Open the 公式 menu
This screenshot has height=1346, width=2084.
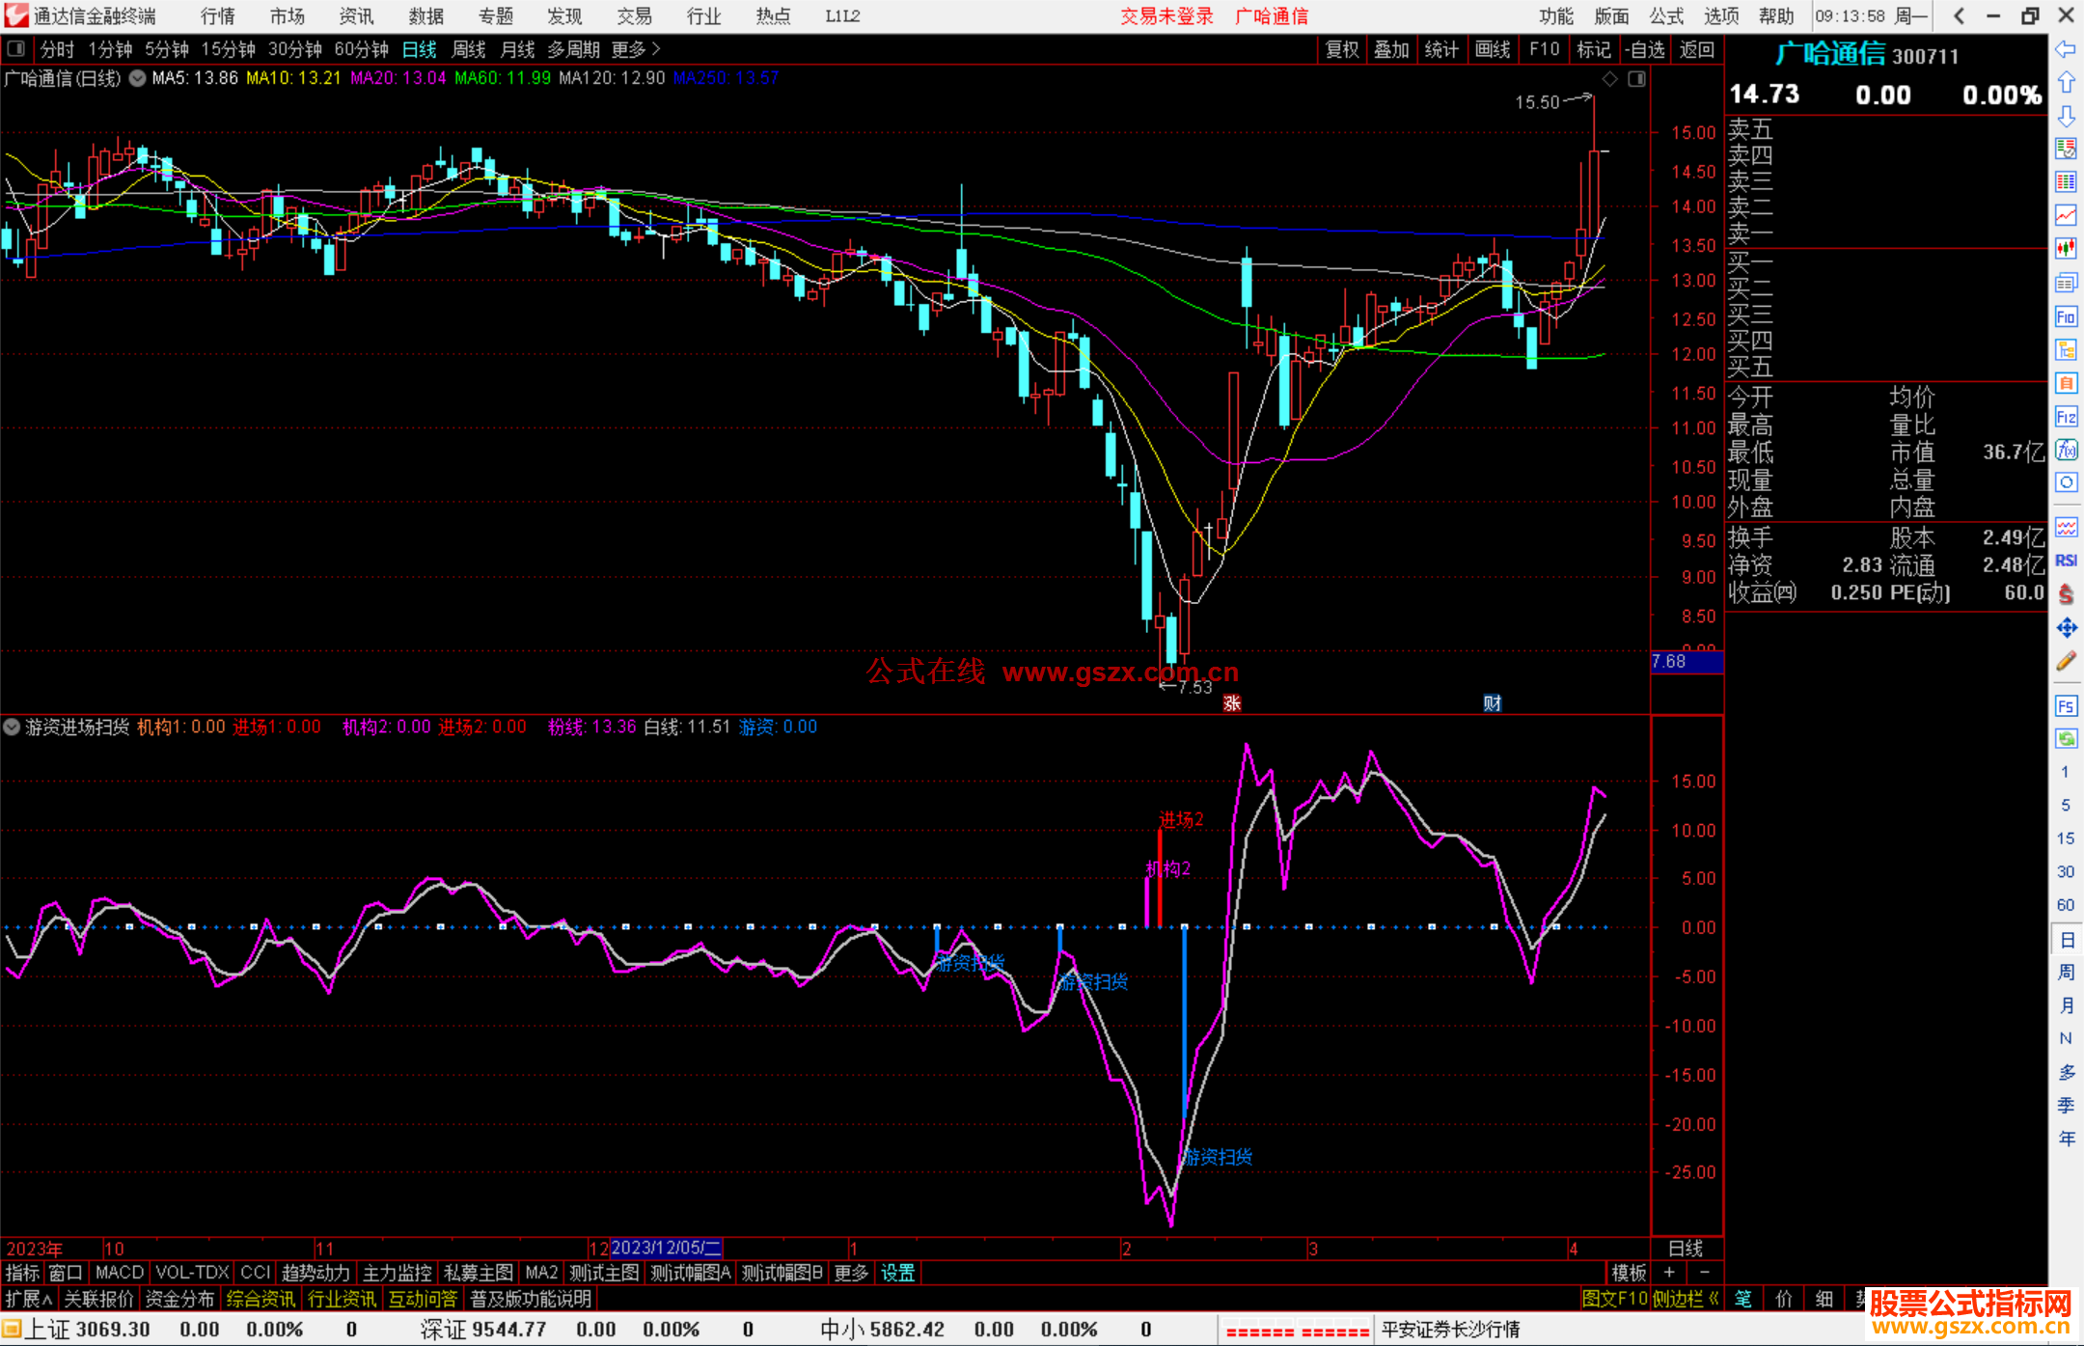coord(1666,15)
